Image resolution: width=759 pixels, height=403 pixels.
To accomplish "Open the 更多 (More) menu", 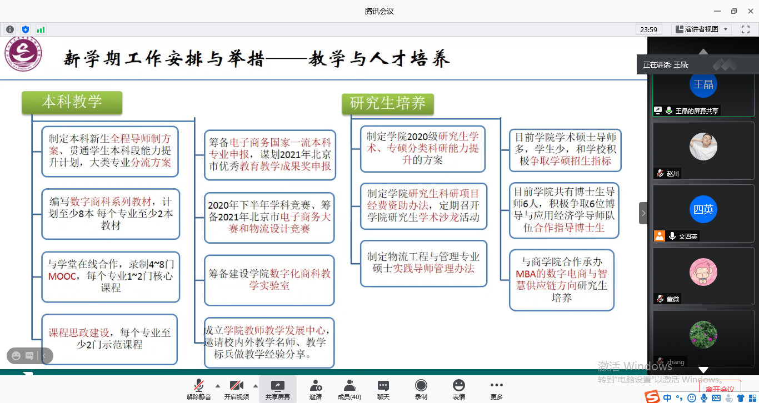I will [496, 390].
